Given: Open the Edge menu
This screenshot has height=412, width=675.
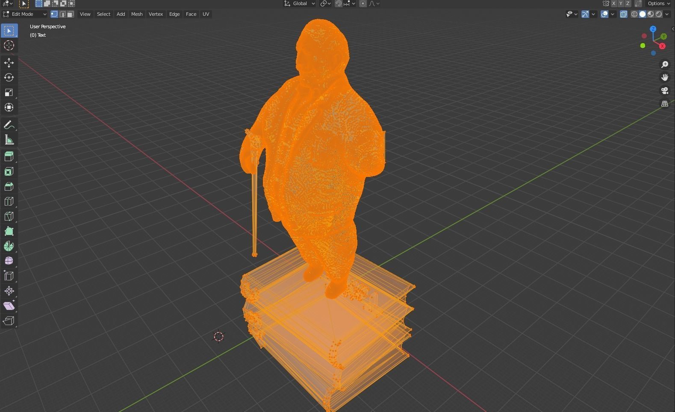Looking at the screenshot, I should (x=174, y=14).
